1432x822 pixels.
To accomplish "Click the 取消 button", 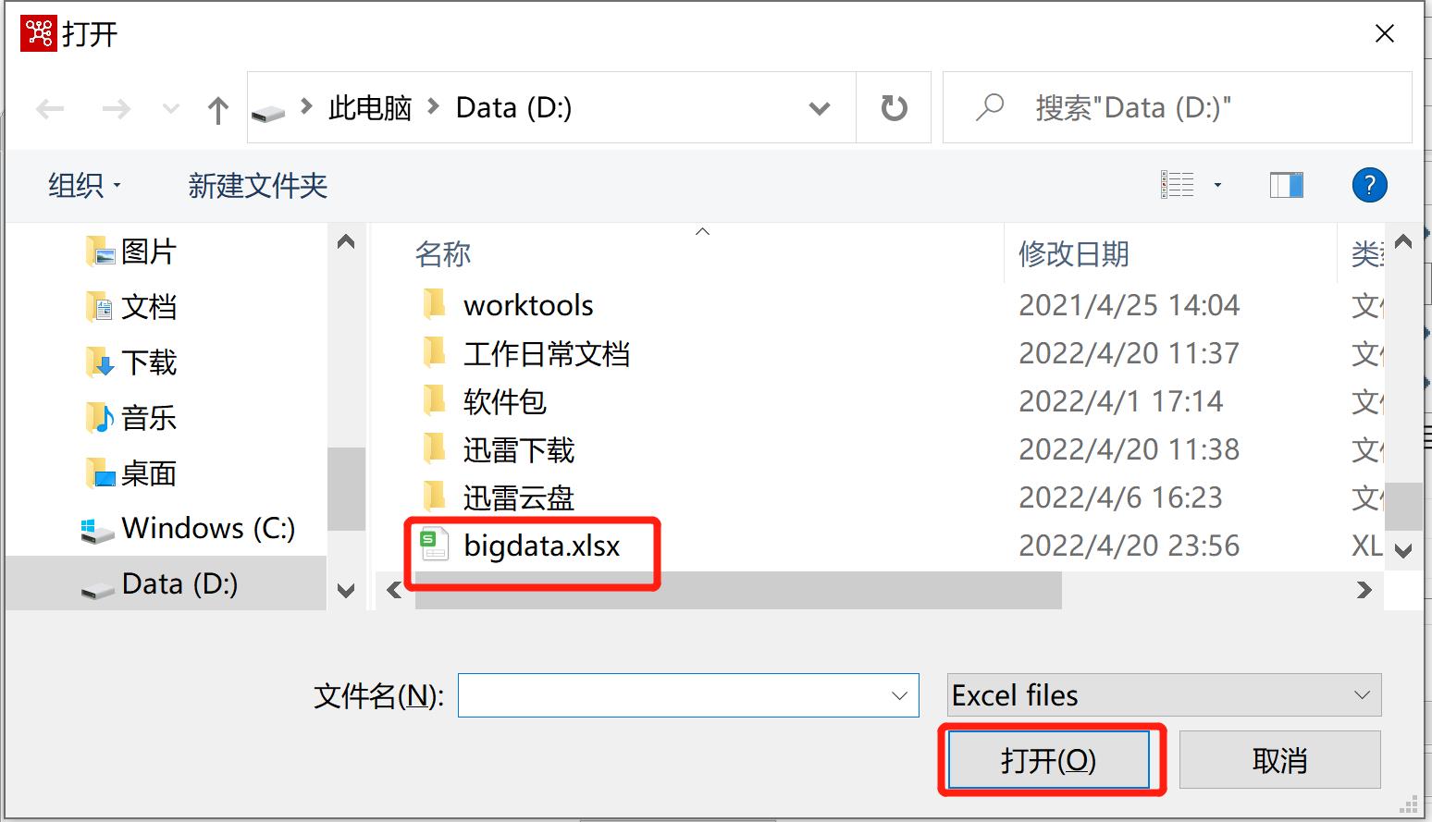I will click(x=1280, y=760).
